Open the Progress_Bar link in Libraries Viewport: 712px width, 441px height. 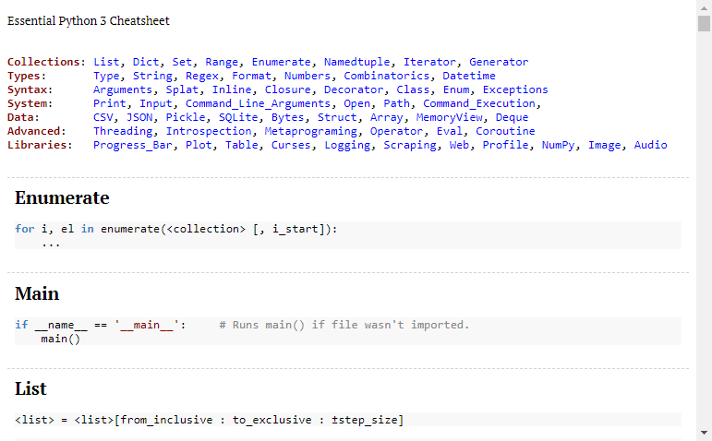point(133,145)
